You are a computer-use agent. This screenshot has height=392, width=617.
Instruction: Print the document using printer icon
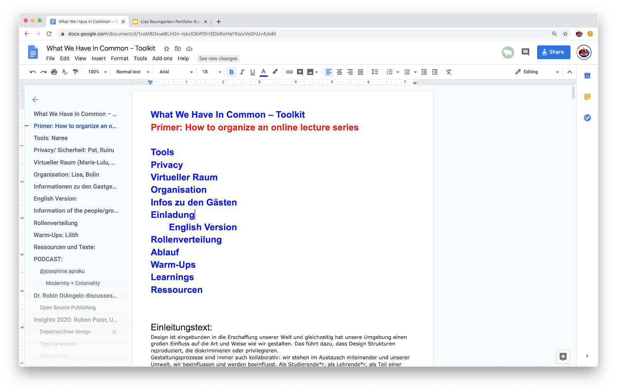pos(54,72)
